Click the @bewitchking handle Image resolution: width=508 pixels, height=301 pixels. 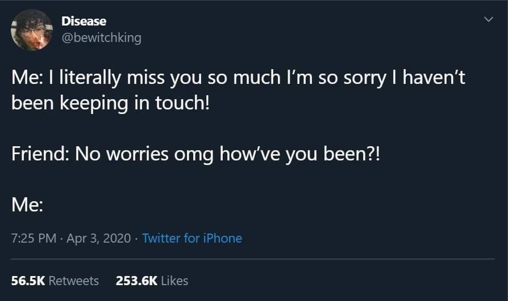click(x=101, y=38)
